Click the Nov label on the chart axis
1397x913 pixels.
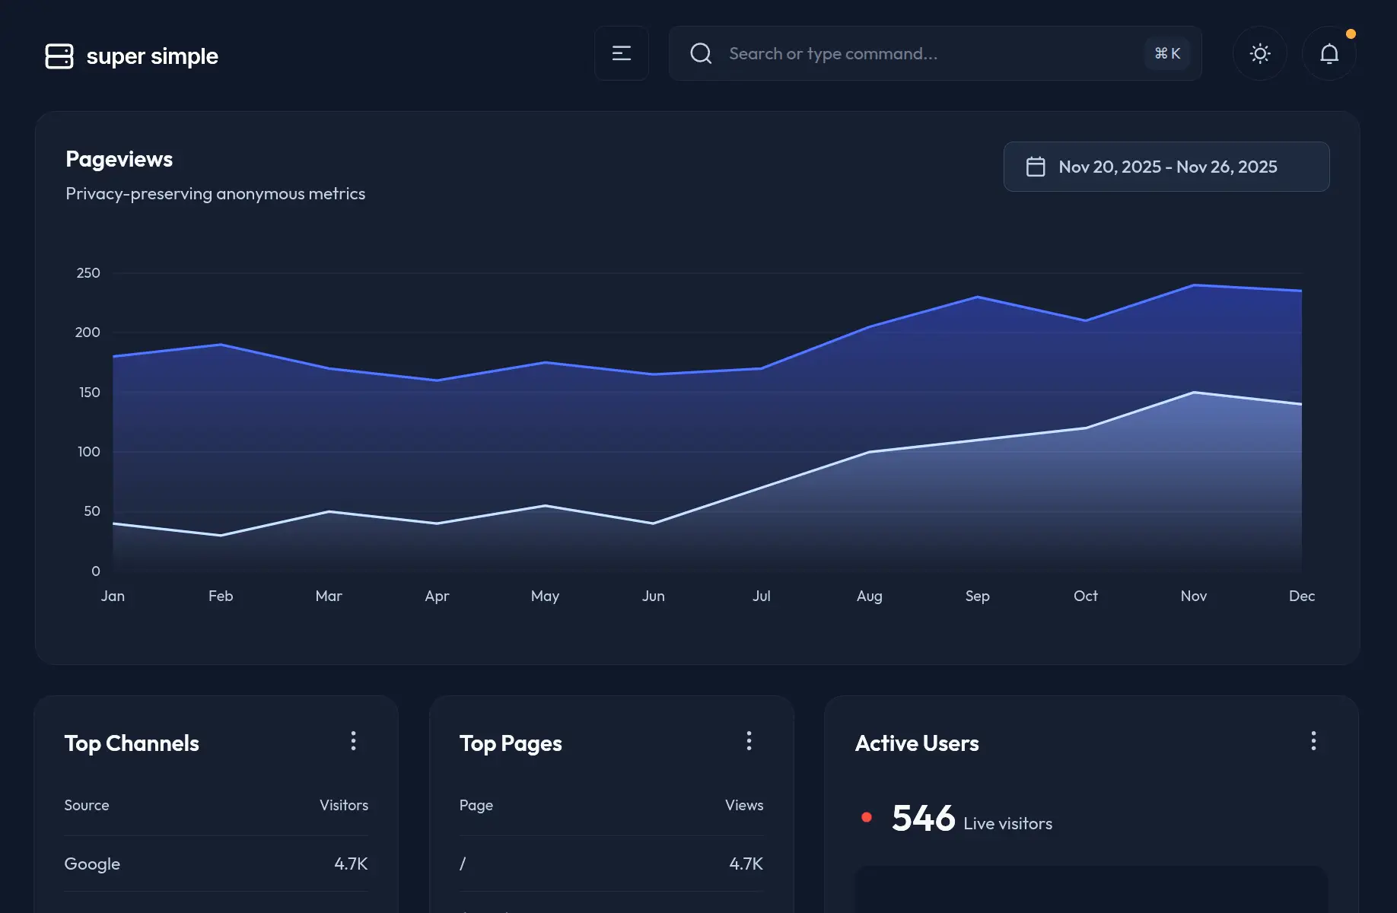pos(1193,596)
